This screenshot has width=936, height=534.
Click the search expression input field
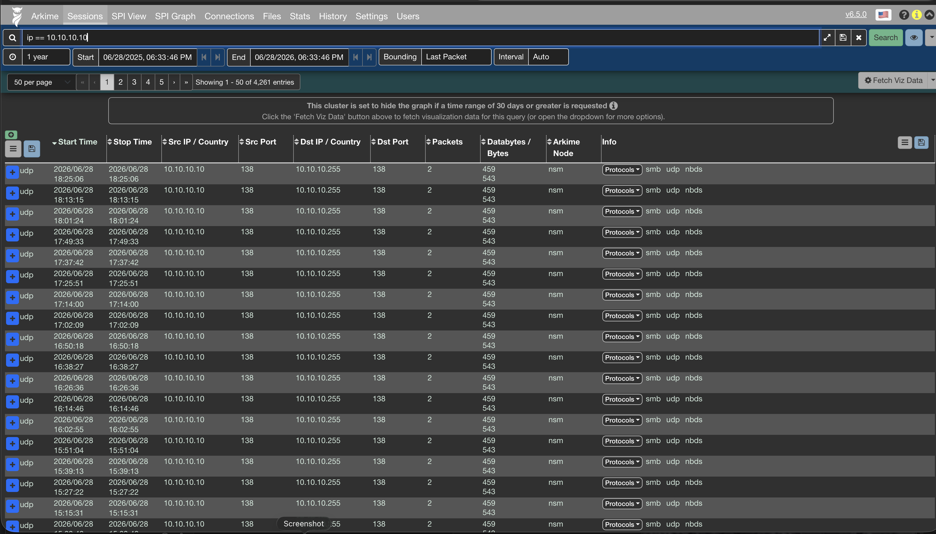420,38
